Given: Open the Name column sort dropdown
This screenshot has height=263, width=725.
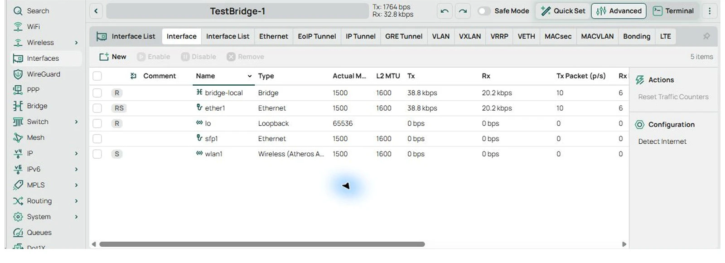Looking at the screenshot, I should 249,76.
